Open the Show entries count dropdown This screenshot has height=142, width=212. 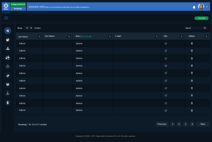[x=28, y=28]
